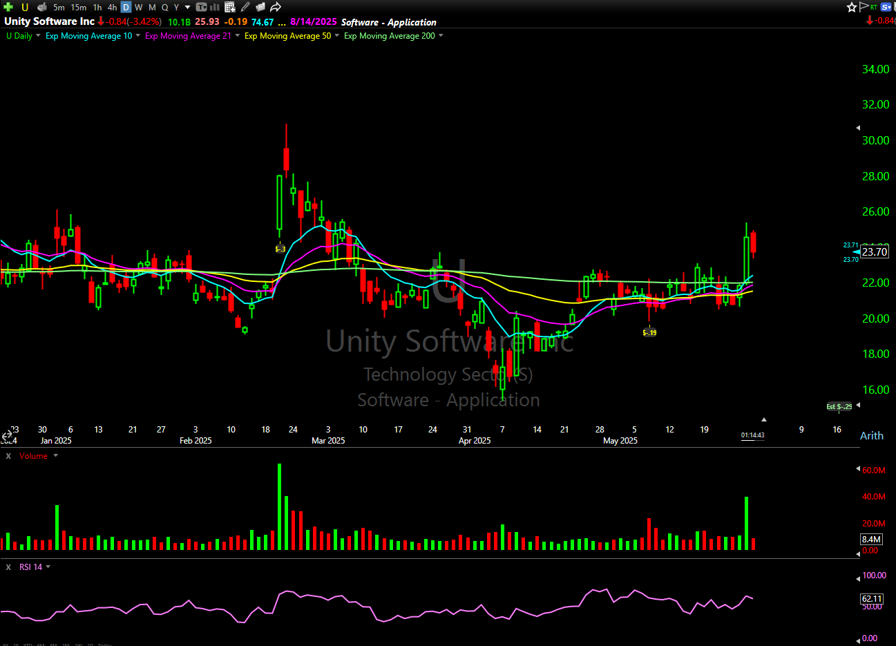The image size is (896, 646).
Task: Open the RSI 14 dropdown arrow
Action: point(48,567)
